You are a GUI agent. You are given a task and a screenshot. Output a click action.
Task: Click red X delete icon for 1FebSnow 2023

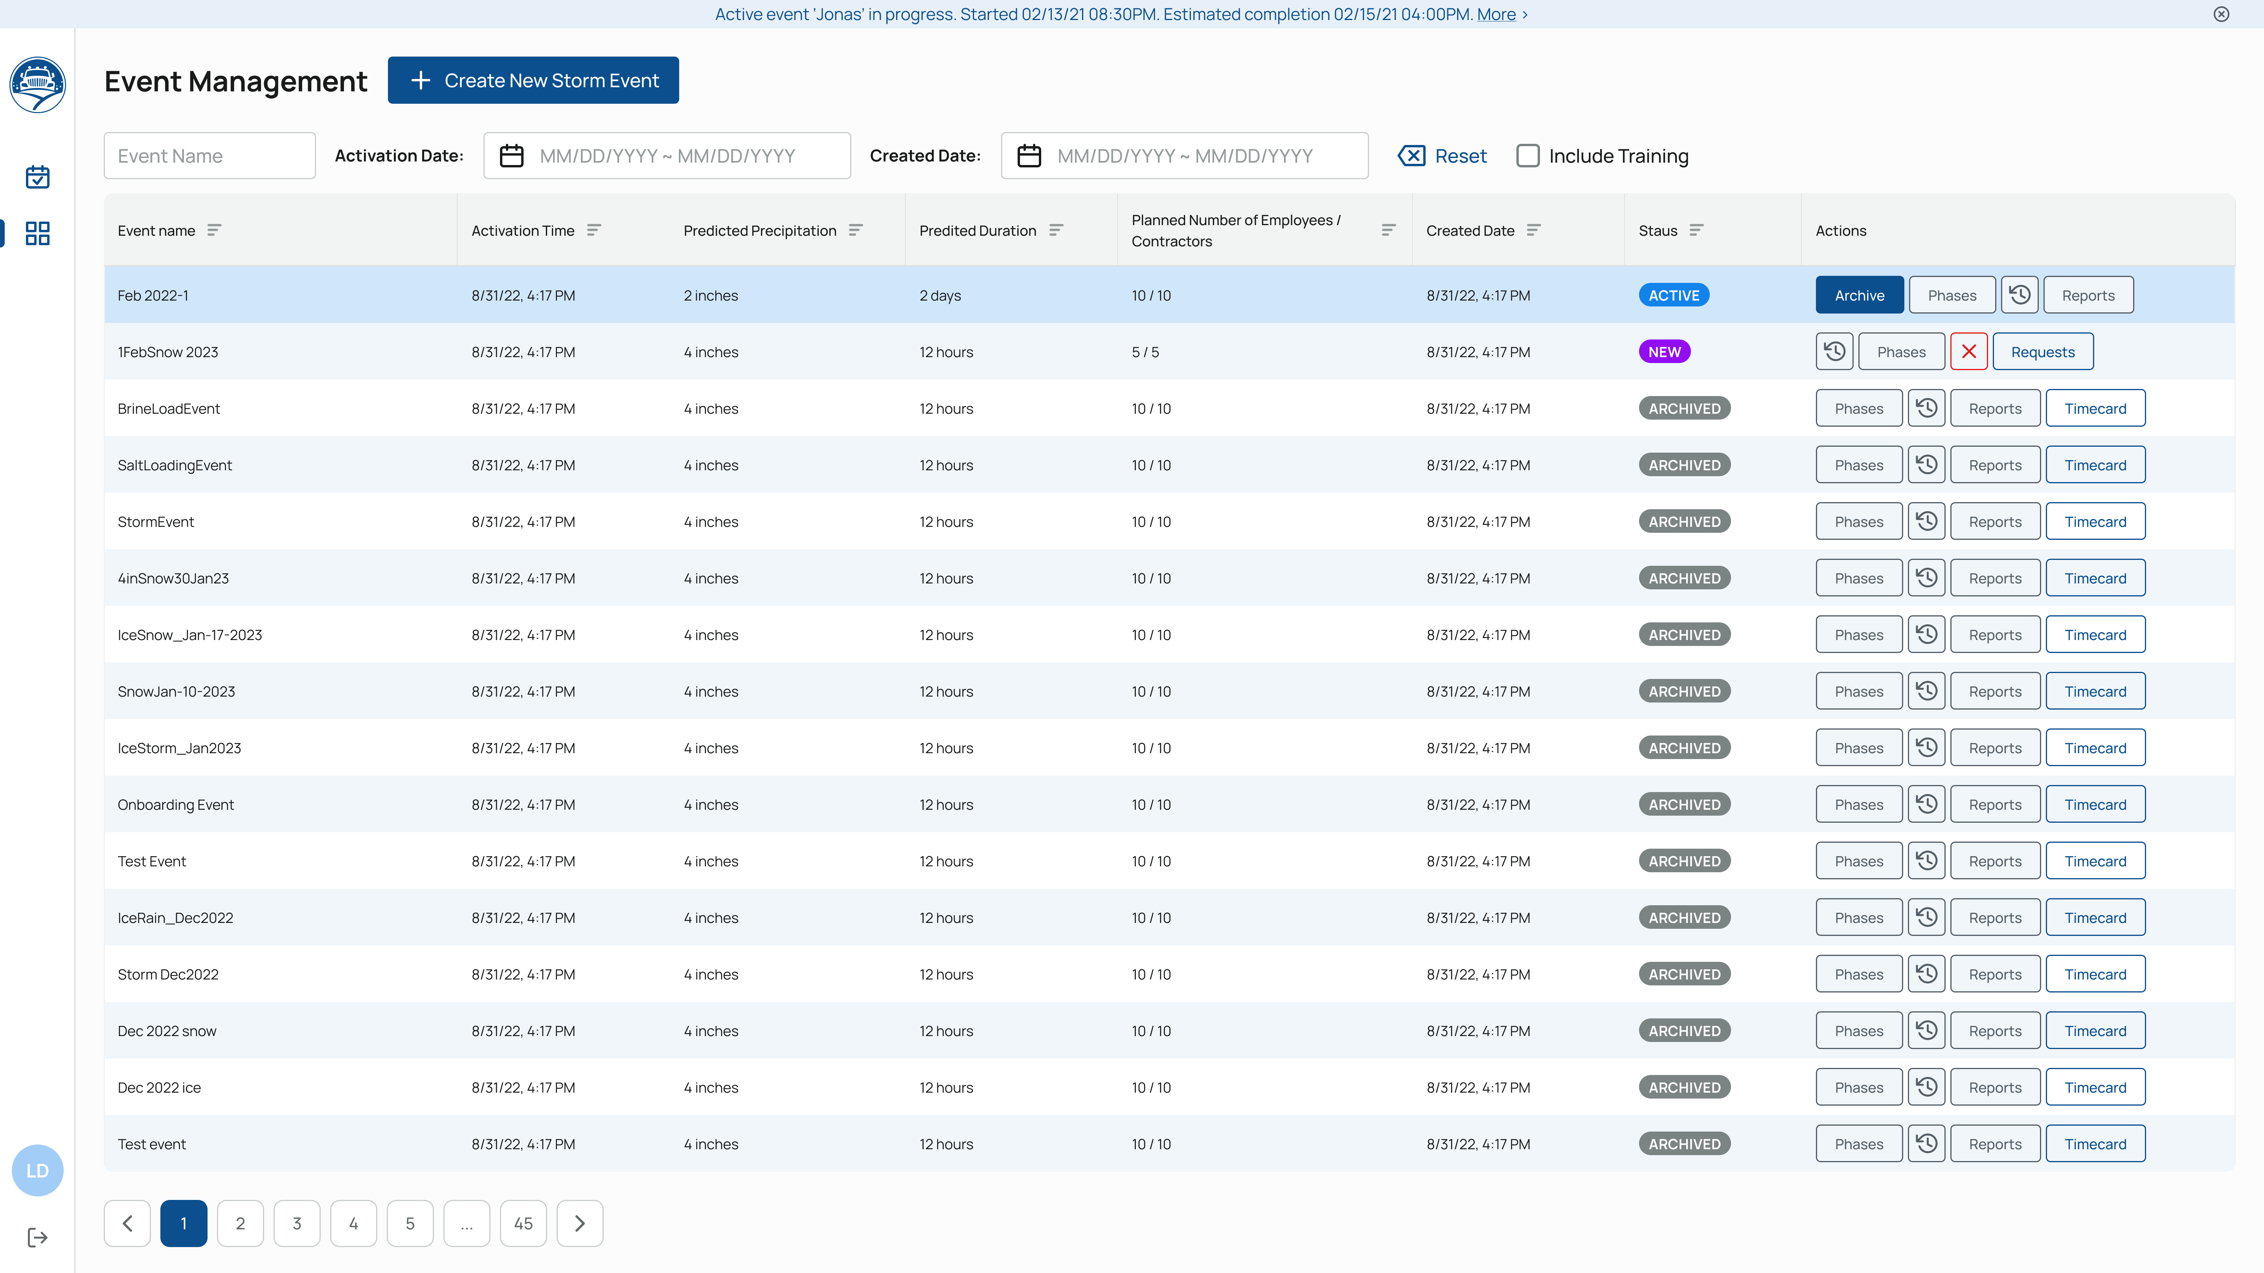pos(1969,351)
